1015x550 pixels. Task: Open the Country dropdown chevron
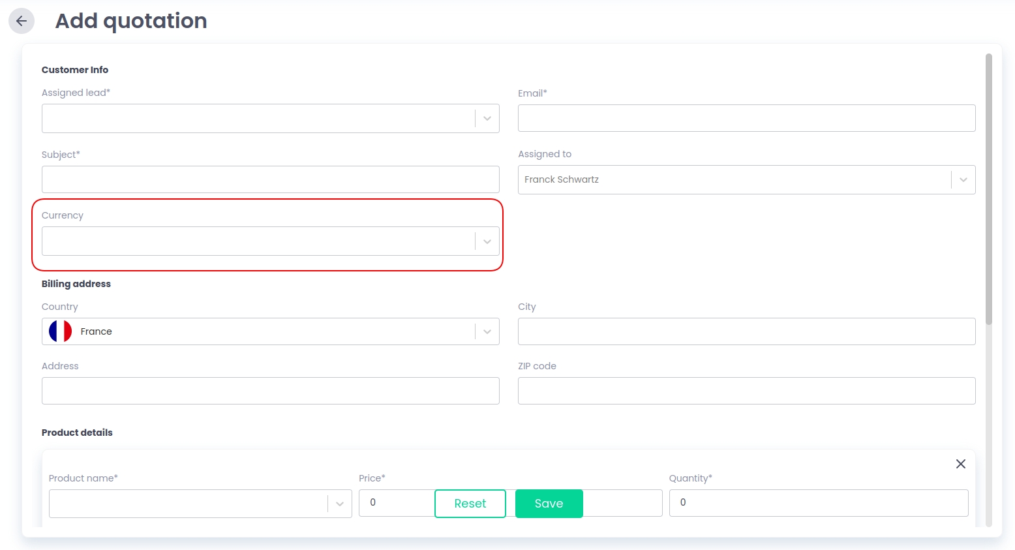click(x=487, y=331)
